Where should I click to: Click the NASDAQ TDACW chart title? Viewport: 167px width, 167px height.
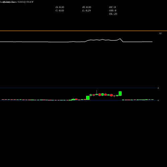coord(25,2)
